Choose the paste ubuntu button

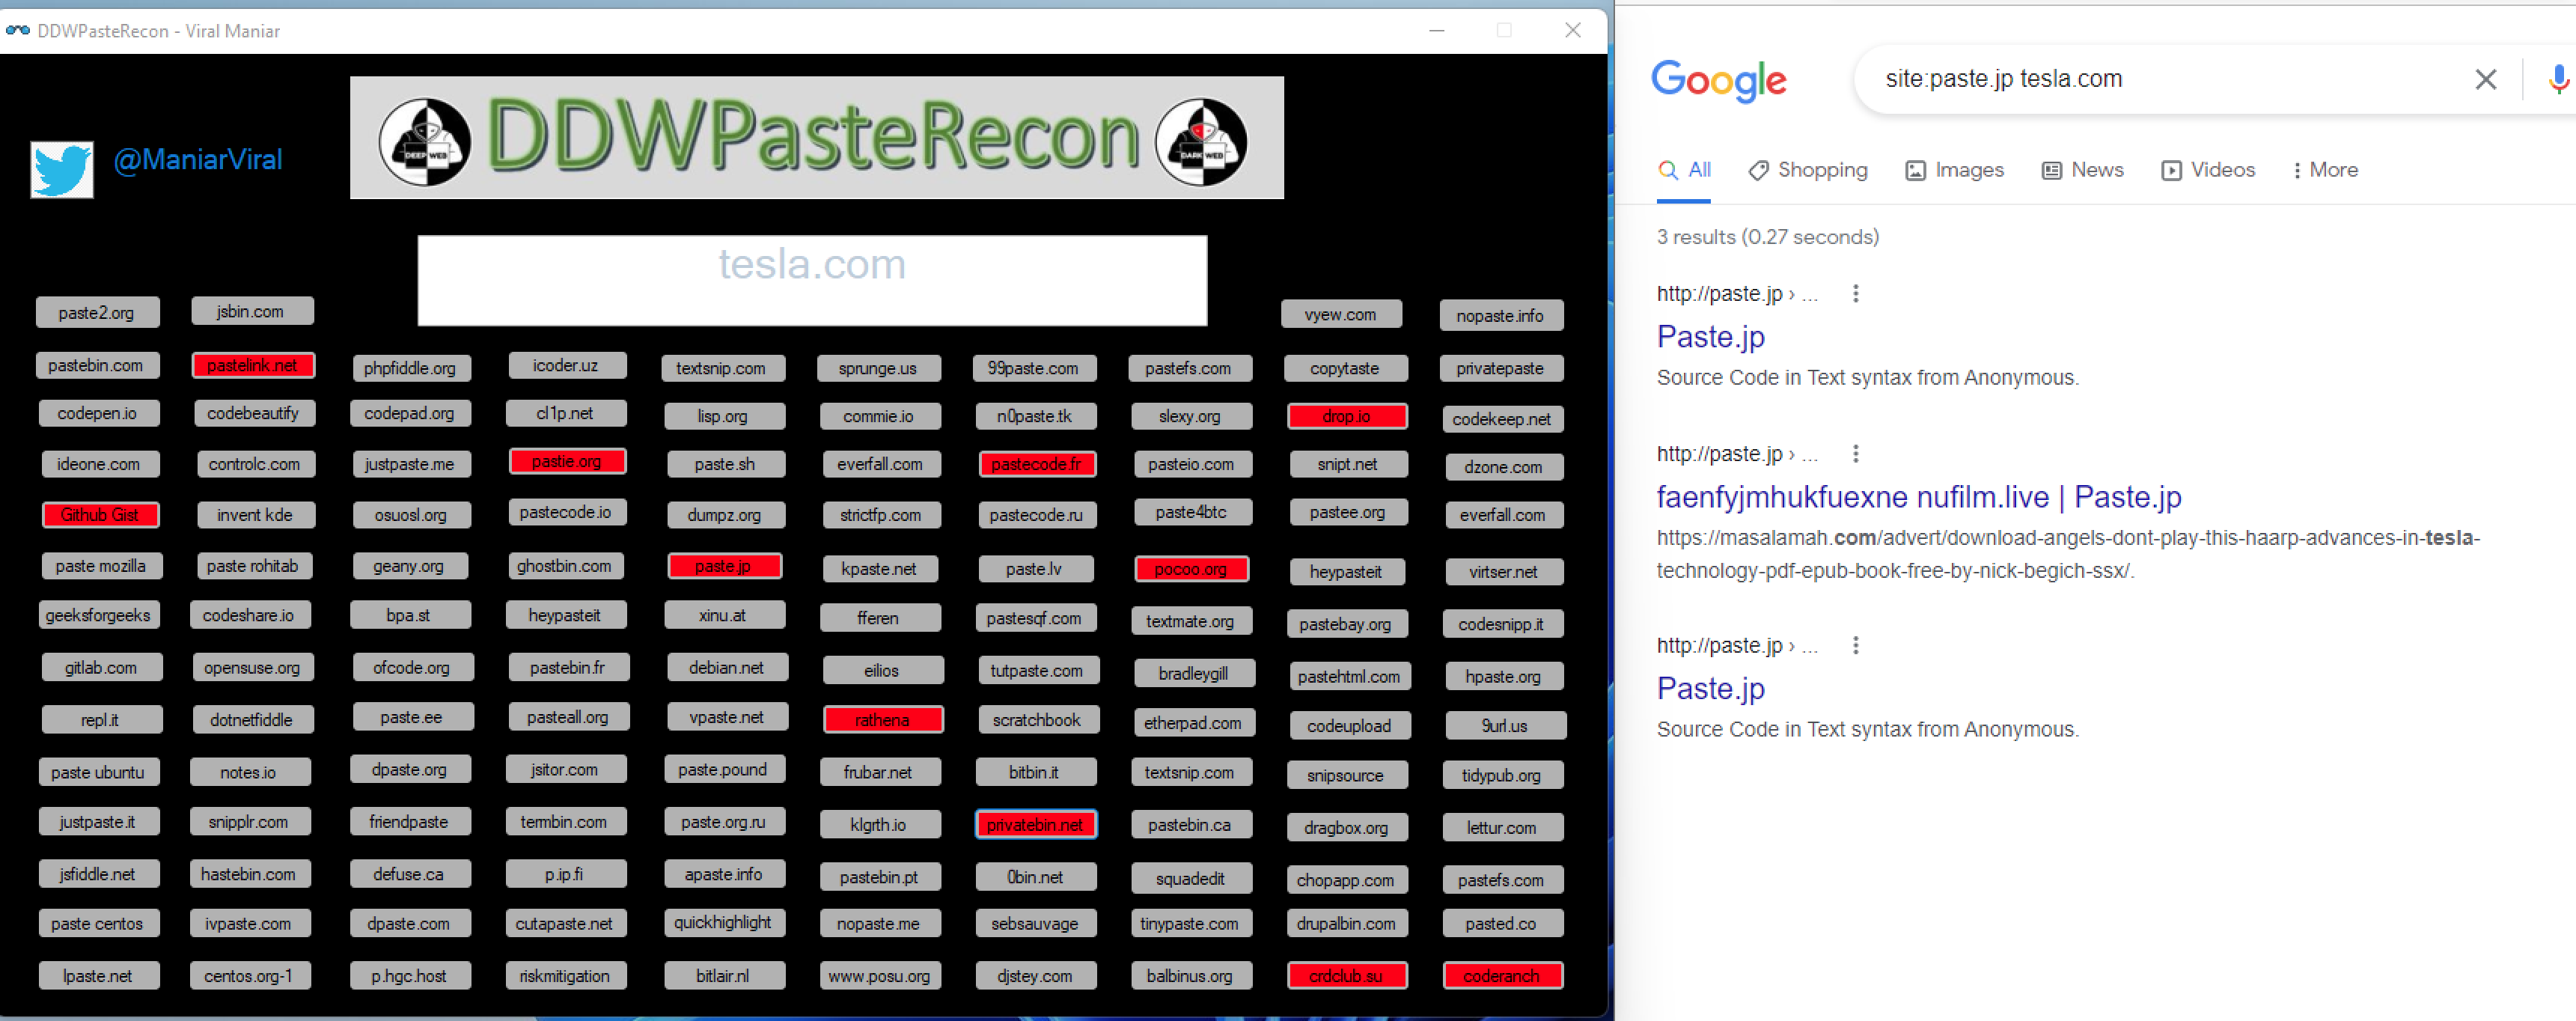point(99,772)
